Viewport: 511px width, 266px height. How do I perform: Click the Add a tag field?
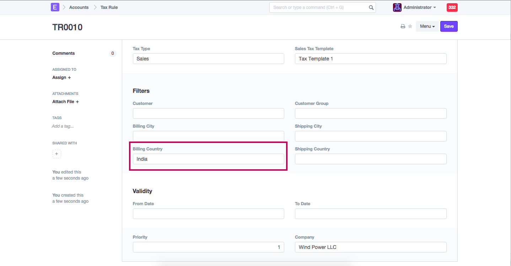(x=63, y=126)
